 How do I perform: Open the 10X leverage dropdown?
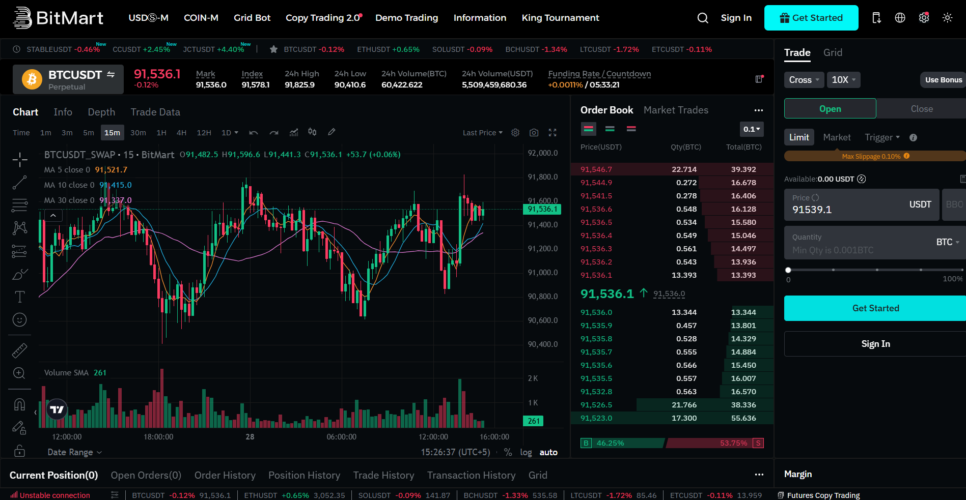click(843, 79)
